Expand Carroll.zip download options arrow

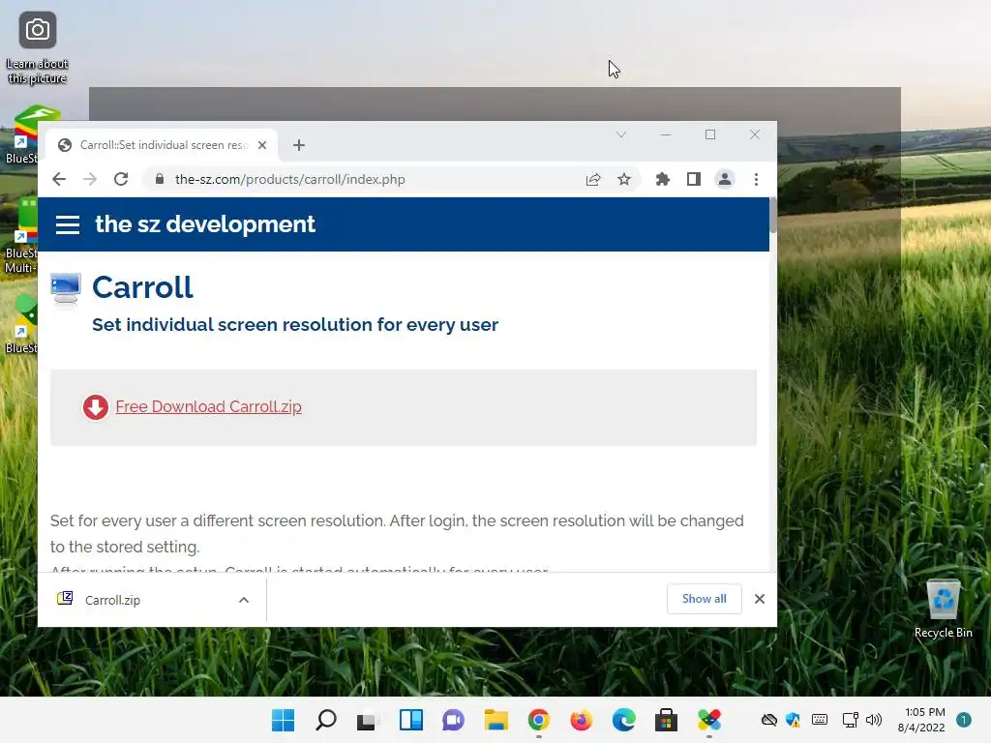click(x=244, y=600)
